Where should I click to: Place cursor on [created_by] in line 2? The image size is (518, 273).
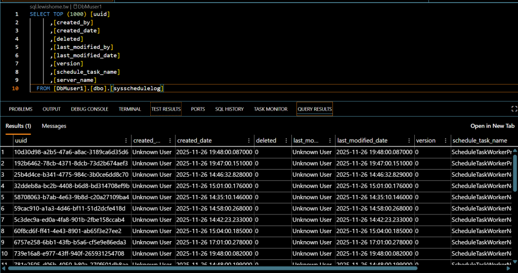(73, 22)
